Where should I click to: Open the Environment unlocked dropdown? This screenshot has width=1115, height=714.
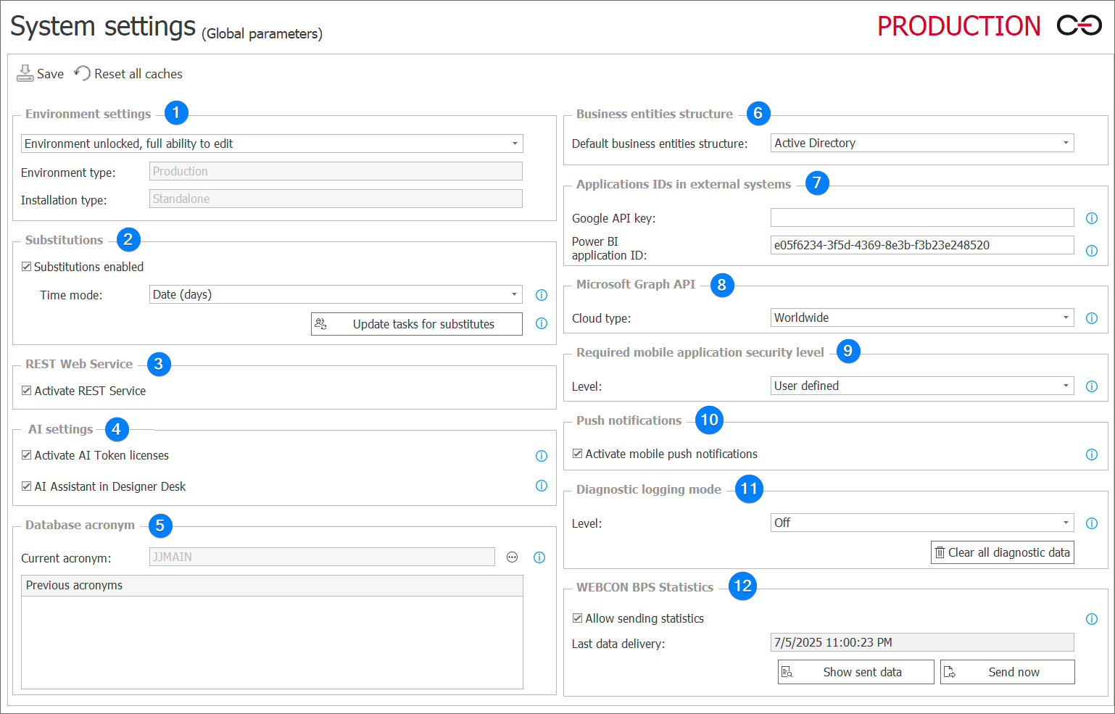272,144
